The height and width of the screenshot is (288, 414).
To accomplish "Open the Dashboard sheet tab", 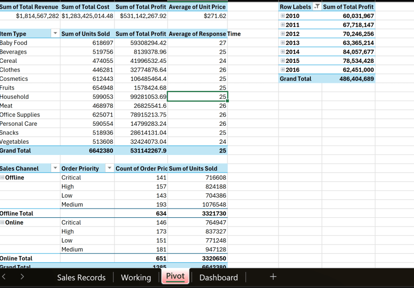I will 219,277.
